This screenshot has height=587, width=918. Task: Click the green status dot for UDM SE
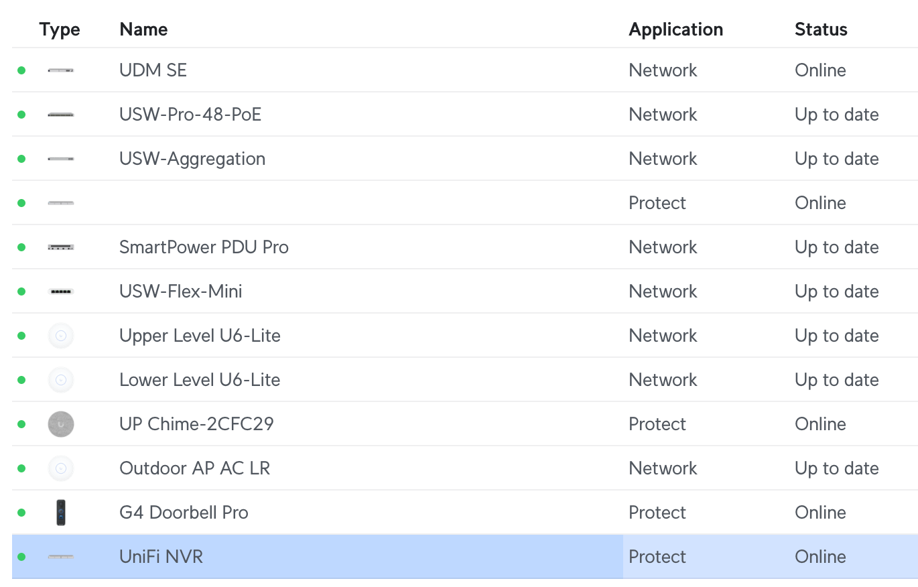[21, 70]
